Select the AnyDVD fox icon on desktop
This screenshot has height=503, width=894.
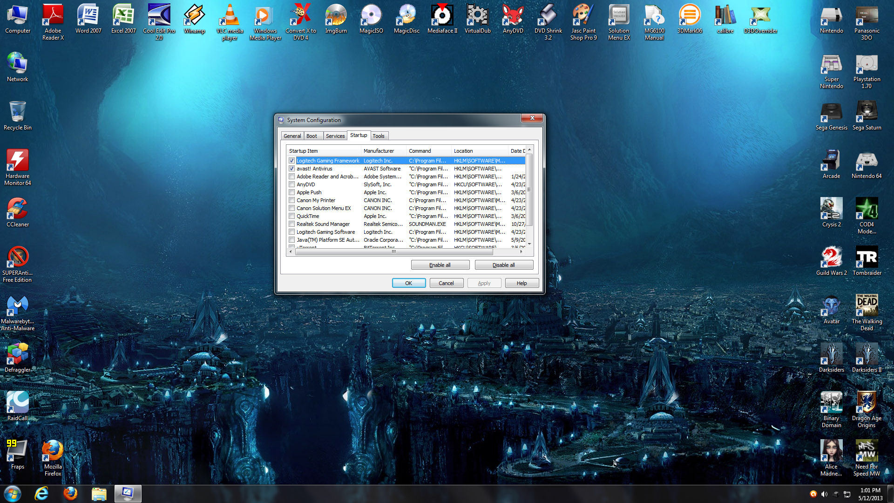(513, 19)
